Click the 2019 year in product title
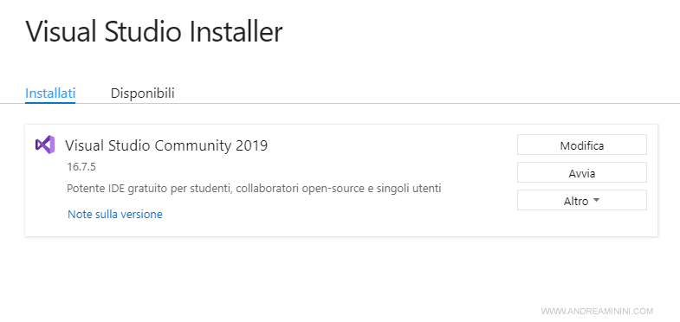 click(252, 145)
